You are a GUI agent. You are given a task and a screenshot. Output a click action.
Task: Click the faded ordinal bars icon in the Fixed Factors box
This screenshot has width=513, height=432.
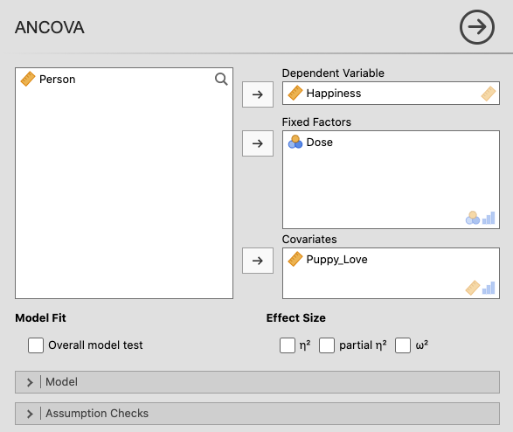(x=489, y=218)
